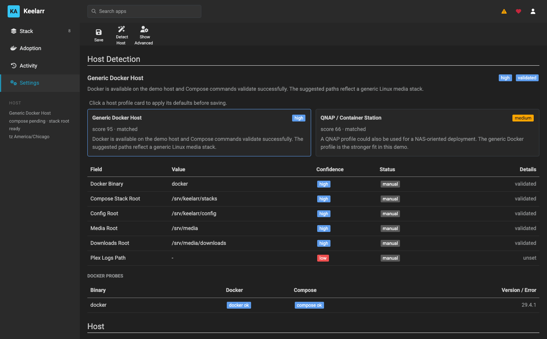Click the /srv/keelarr/config value

tap(194, 213)
